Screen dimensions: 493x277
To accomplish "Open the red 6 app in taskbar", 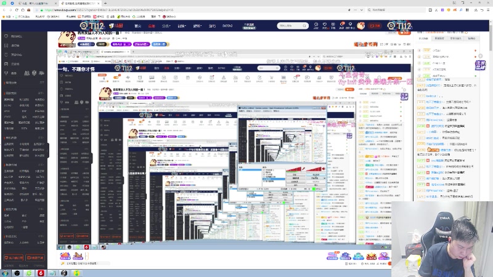I will click(41, 273).
